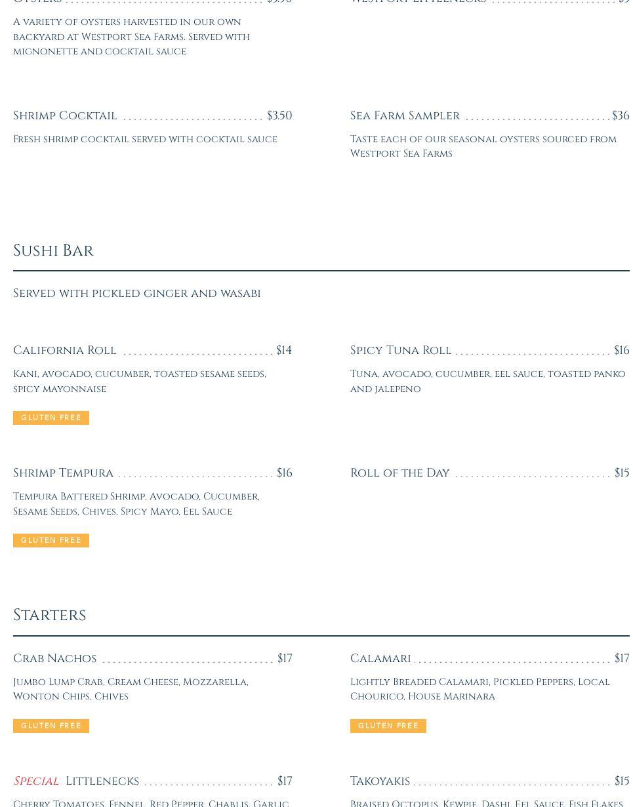Click Gluten Free badge under Calamari

point(388,726)
